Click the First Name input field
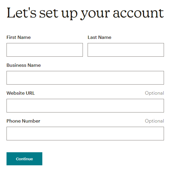Image resolution: width=169 pixels, height=176 pixels. pyautogui.click(x=45, y=50)
